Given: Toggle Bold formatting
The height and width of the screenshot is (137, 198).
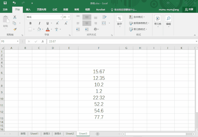Looking at the screenshot, I should click(x=30, y=23).
